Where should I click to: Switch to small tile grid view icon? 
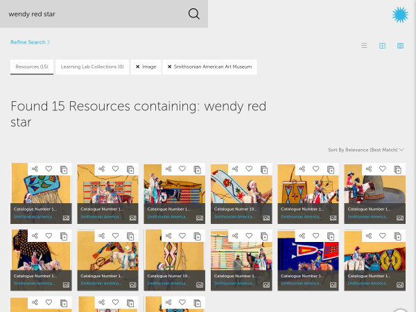pyautogui.click(x=400, y=46)
